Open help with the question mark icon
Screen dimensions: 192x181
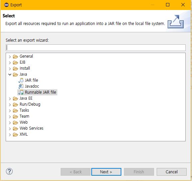[9, 171]
